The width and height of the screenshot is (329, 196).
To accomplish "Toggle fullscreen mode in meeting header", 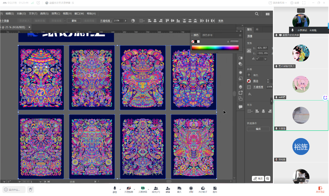I will tap(304, 3).
